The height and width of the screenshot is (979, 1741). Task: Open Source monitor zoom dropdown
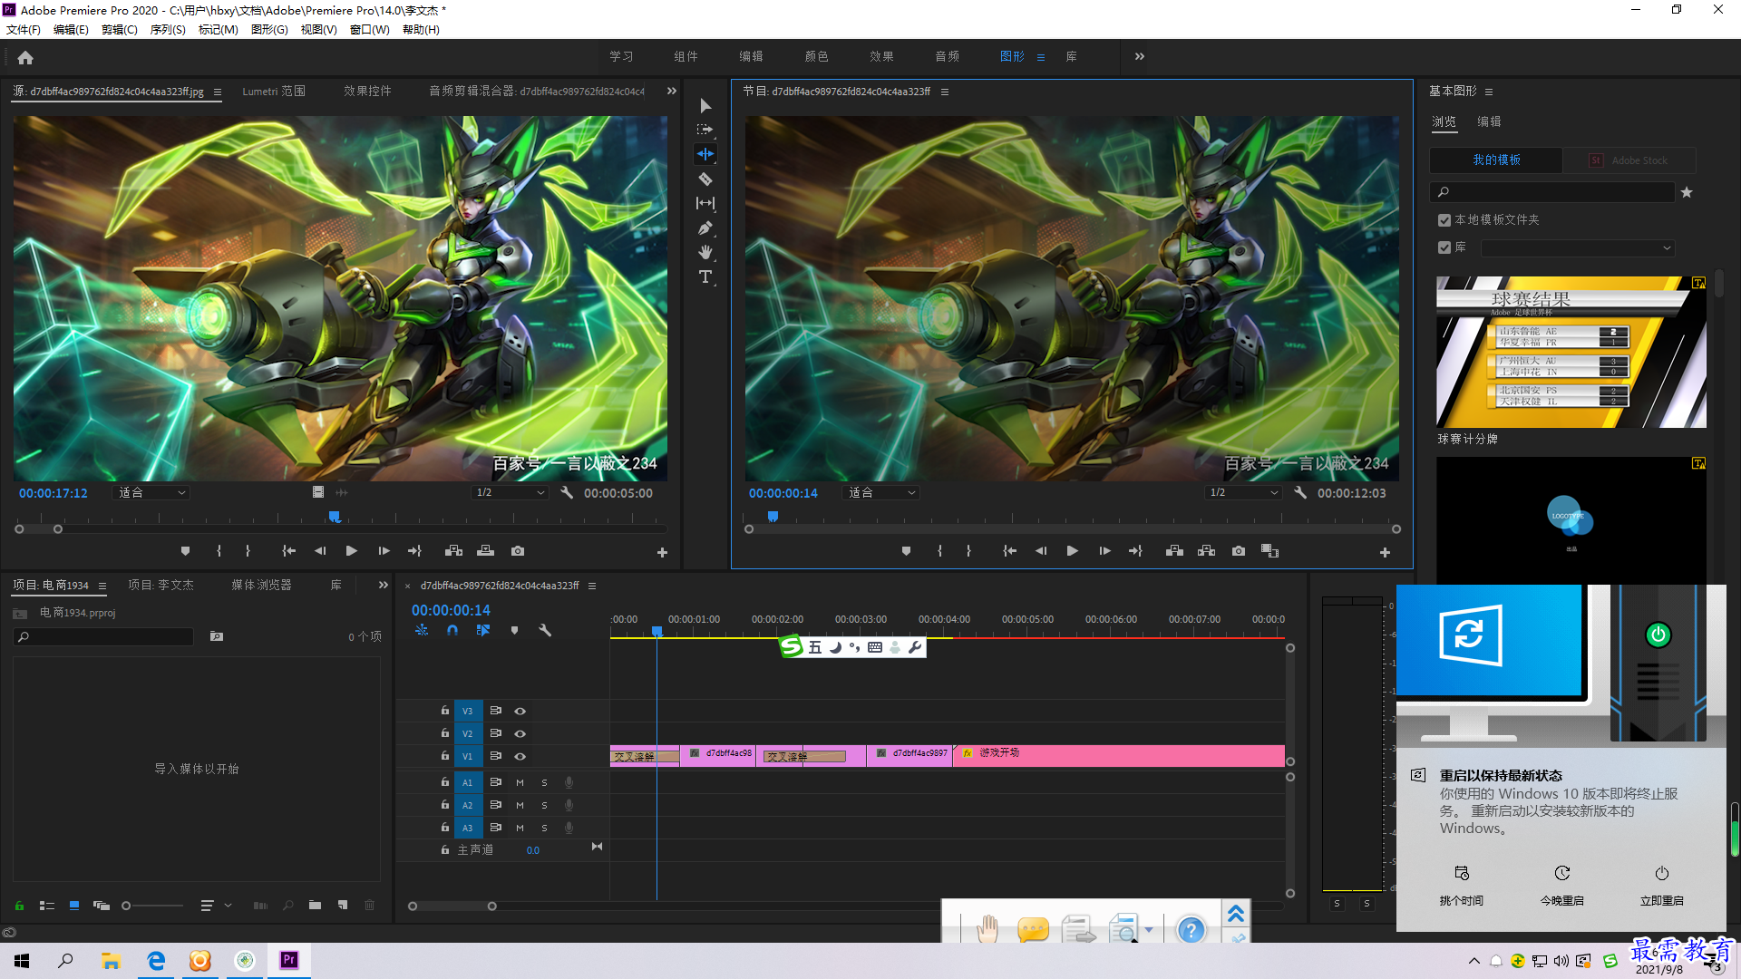151,492
